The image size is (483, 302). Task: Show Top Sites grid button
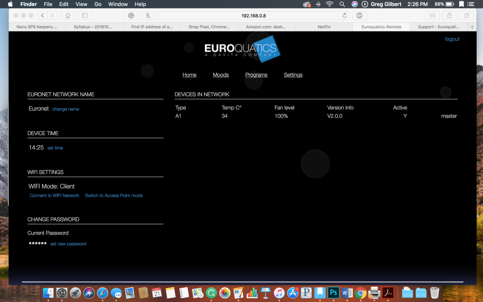[x=432, y=16]
